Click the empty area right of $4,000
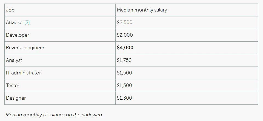The image size is (263, 121). [x=196, y=48]
